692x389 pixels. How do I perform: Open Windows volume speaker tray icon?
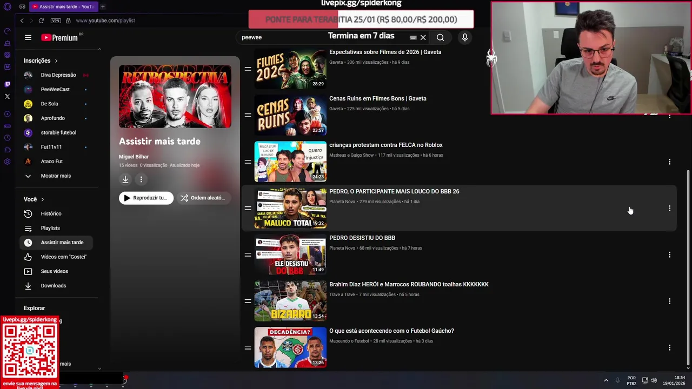click(654, 380)
